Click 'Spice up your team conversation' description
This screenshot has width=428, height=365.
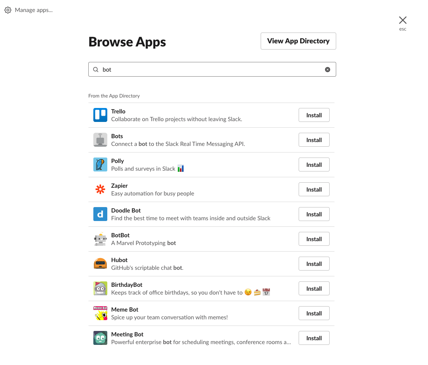tap(169, 317)
